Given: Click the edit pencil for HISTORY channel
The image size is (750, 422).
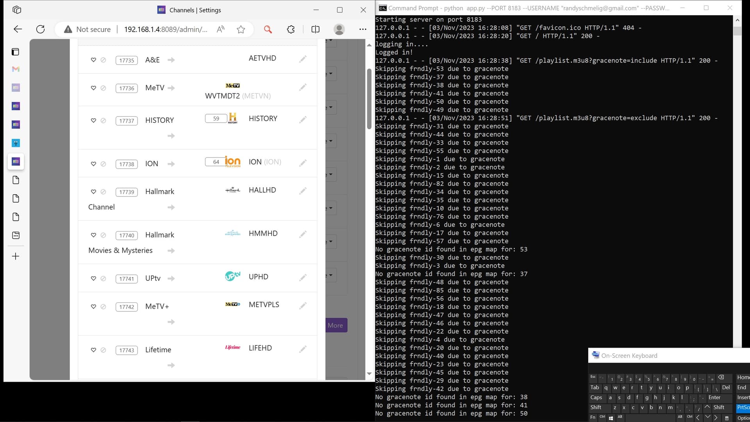Looking at the screenshot, I should [x=303, y=120].
